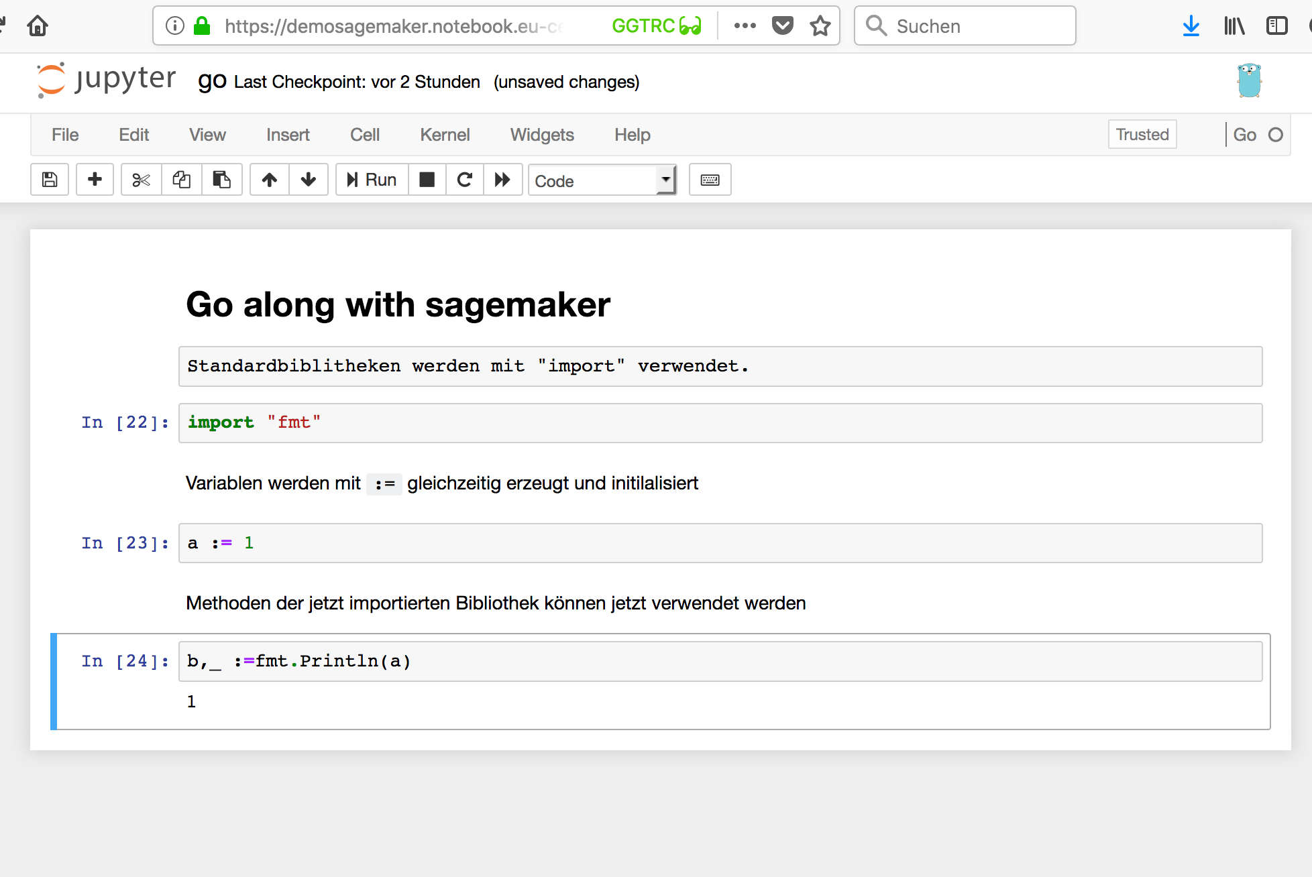1312x877 pixels.
Task: Edit the a := 1 code cell
Action: [720, 543]
